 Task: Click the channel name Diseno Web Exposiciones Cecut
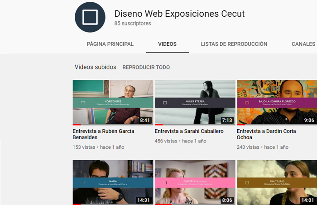[x=179, y=14]
